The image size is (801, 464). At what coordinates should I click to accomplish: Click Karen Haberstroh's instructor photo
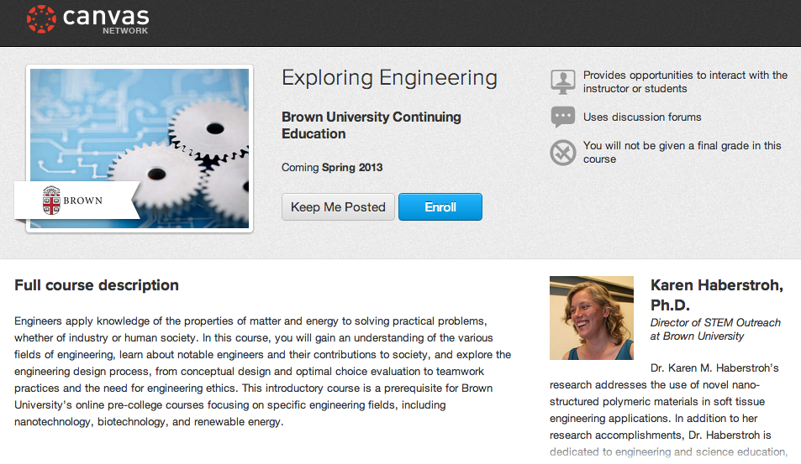coord(591,318)
